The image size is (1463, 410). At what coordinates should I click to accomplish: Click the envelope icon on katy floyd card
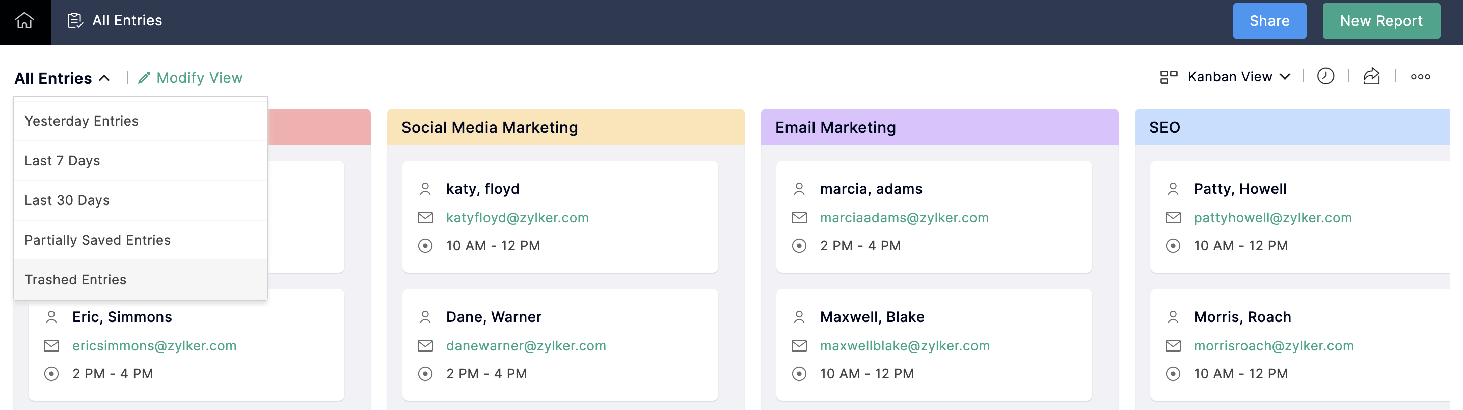click(x=425, y=218)
